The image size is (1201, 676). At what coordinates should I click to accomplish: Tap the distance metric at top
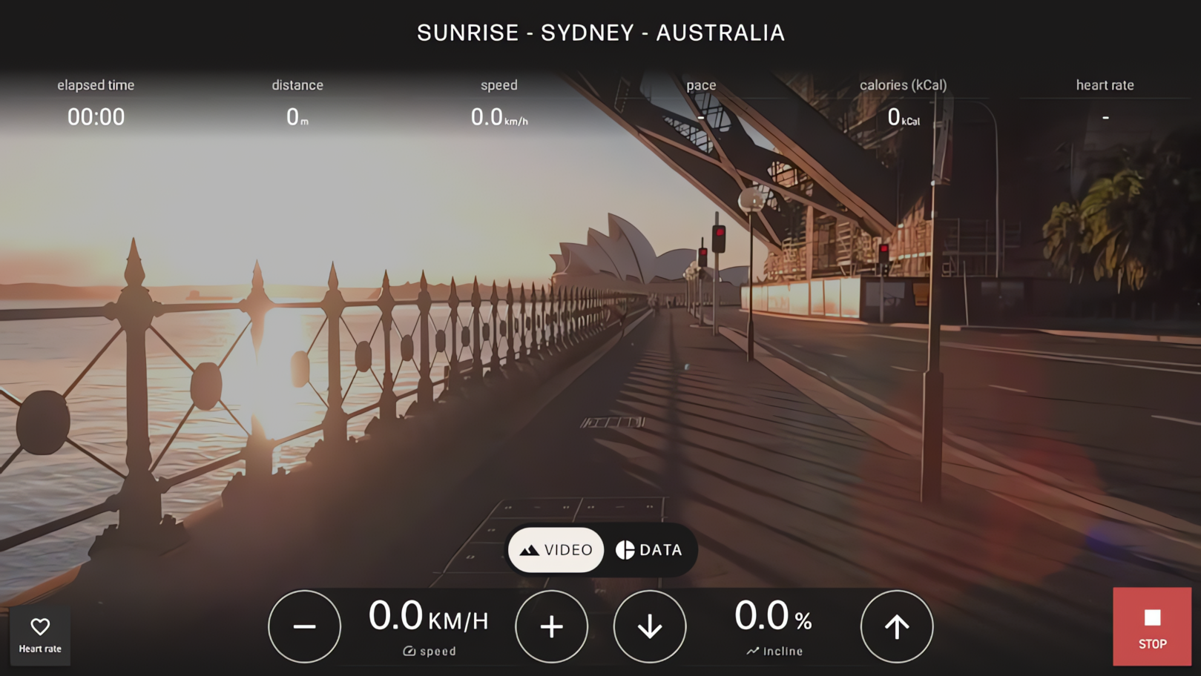click(x=297, y=116)
